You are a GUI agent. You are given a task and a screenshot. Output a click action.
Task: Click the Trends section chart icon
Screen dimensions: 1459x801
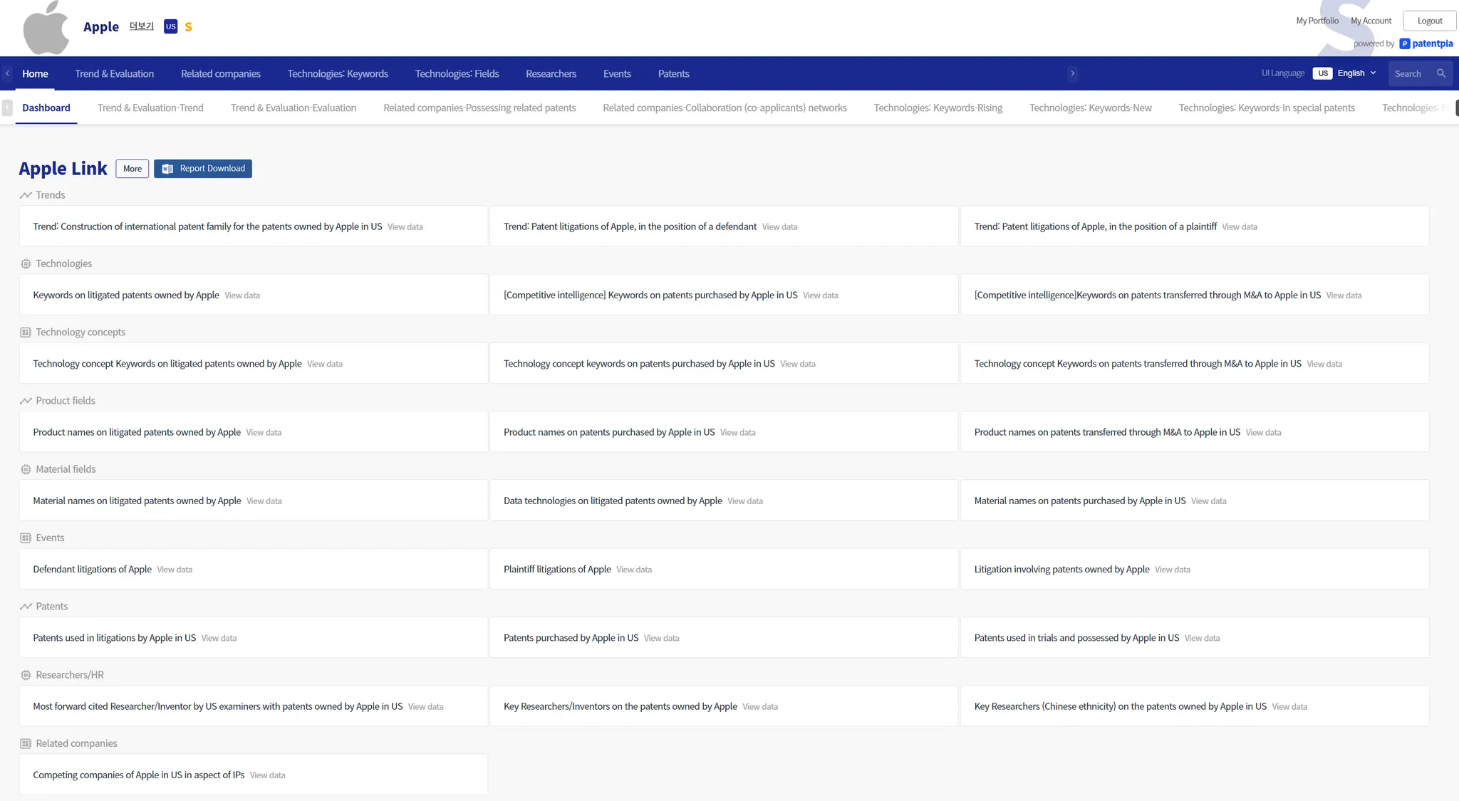tap(26, 195)
